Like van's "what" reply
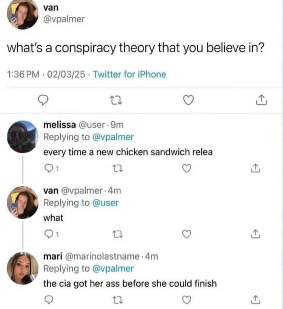 point(187,234)
